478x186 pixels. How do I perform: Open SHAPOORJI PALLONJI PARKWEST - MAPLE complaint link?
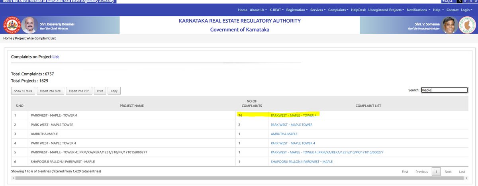click(302, 161)
